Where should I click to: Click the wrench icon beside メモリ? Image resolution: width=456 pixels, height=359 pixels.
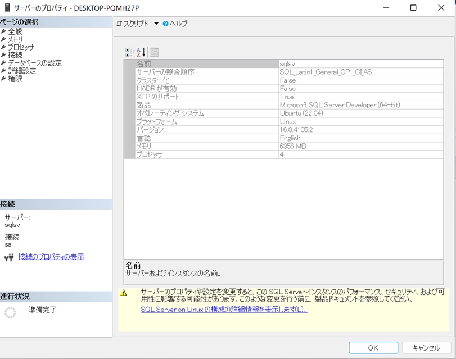[3, 39]
